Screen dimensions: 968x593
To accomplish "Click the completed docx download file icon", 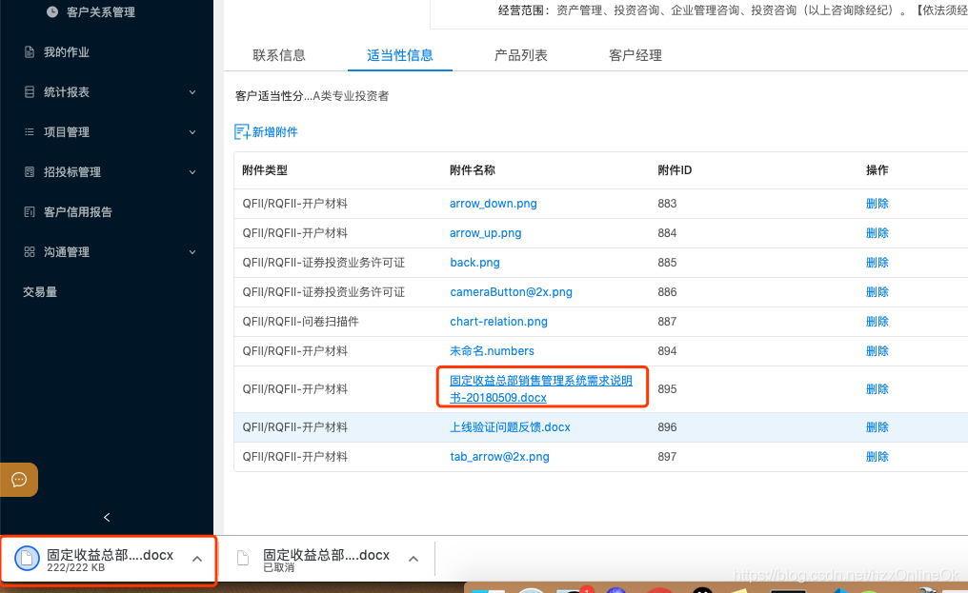I will [28, 559].
